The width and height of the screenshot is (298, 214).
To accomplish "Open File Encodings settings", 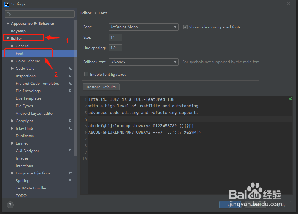I will click(28, 91).
